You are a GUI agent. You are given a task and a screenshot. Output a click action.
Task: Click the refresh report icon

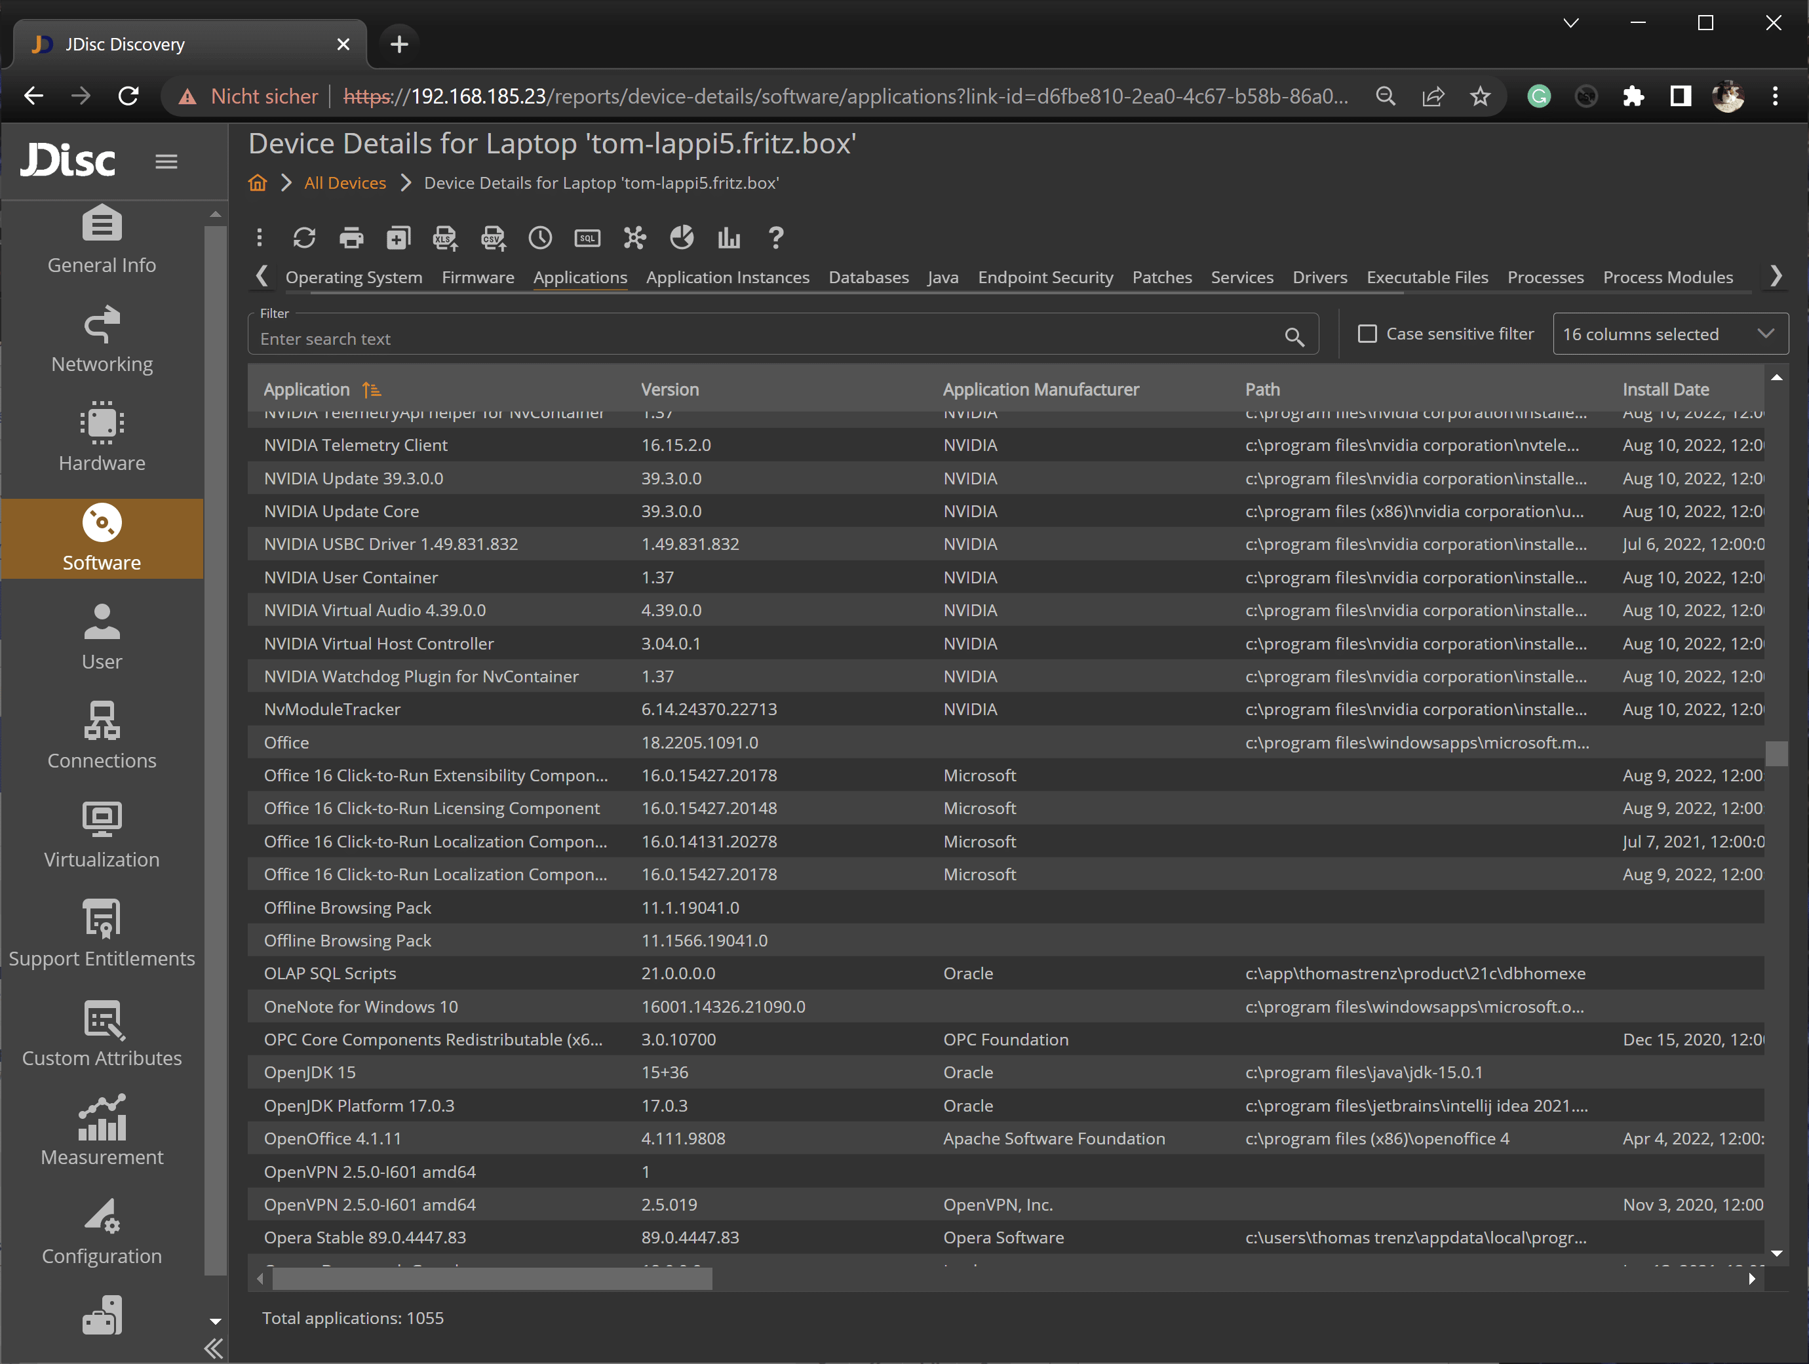[x=304, y=238]
